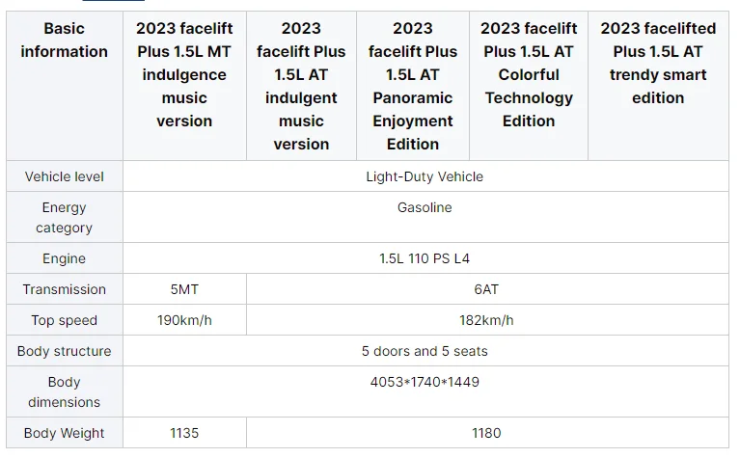Screen dimensions: 740x458
Task: Click the "190km/h" top speed value
Action: point(183,320)
